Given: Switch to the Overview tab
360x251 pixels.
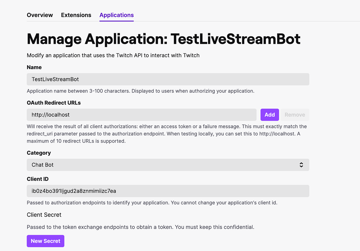Looking at the screenshot, I should pos(40,15).
